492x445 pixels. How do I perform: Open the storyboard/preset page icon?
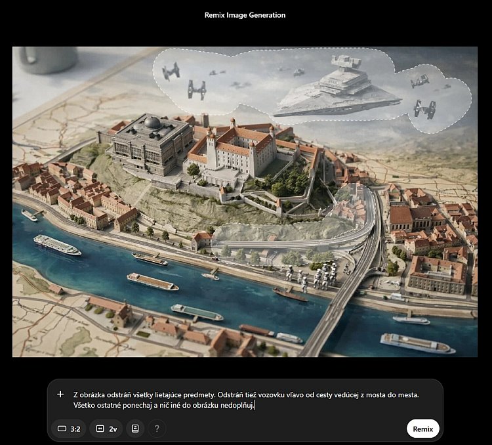point(135,429)
